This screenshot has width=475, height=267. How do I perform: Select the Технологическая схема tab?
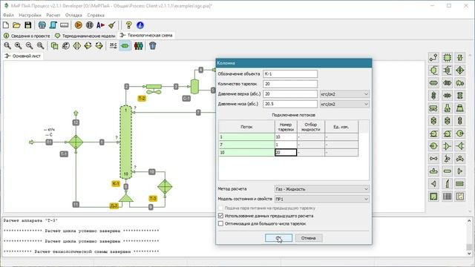pyautogui.click(x=146, y=36)
